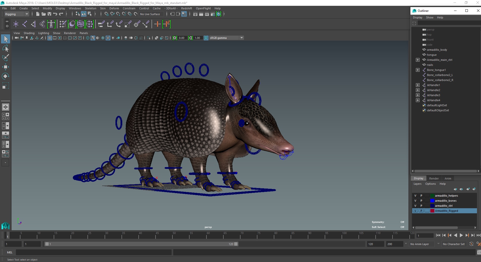This screenshot has height=262, width=481.
Task: Open the sRGB gamma view transform dropdown
Action: click(x=226, y=38)
